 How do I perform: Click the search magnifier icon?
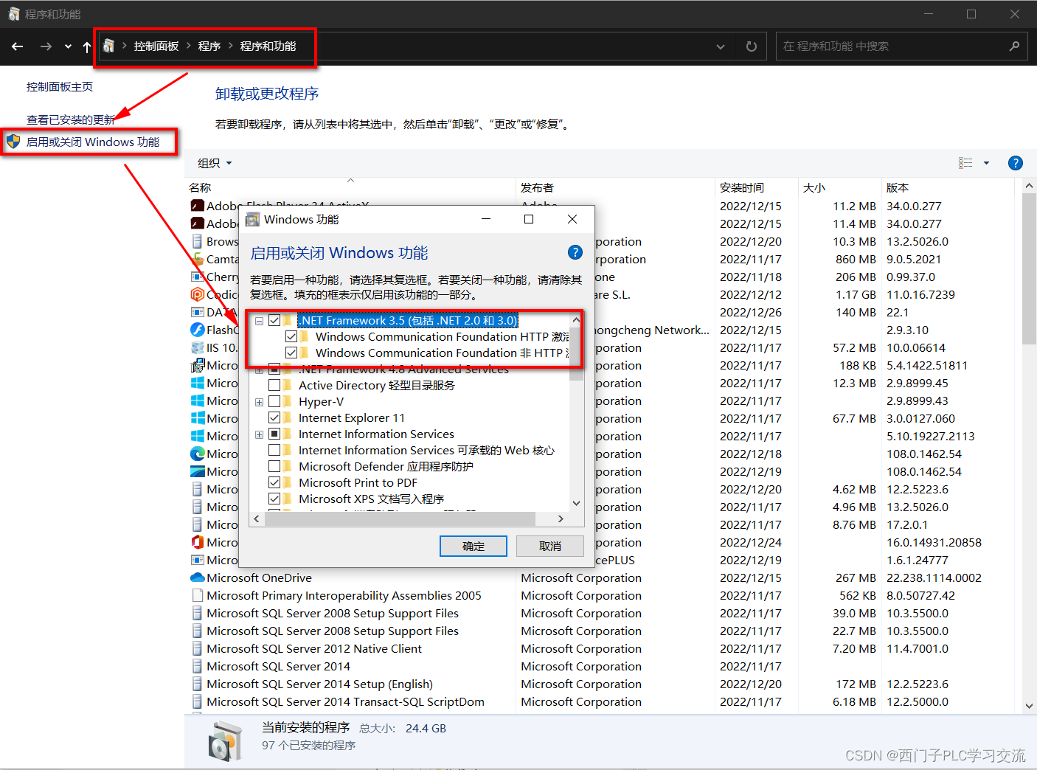pyautogui.click(x=1014, y=46)
